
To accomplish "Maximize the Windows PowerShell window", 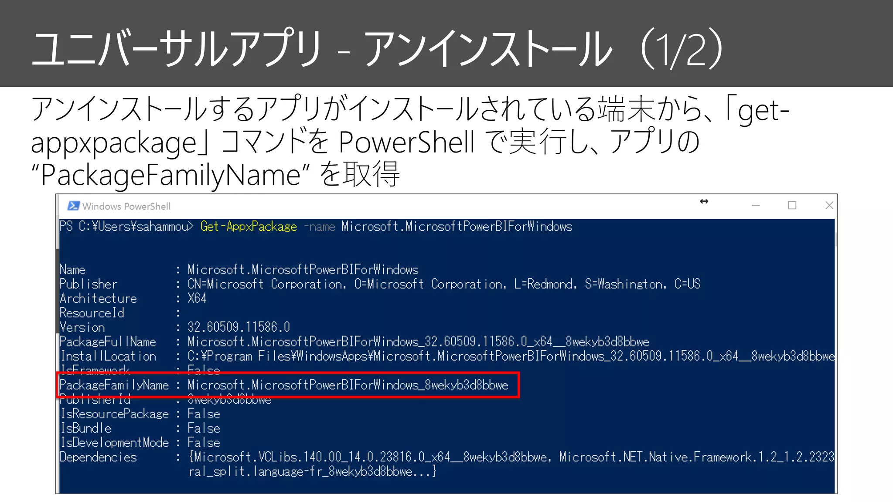I will point(792,205).
